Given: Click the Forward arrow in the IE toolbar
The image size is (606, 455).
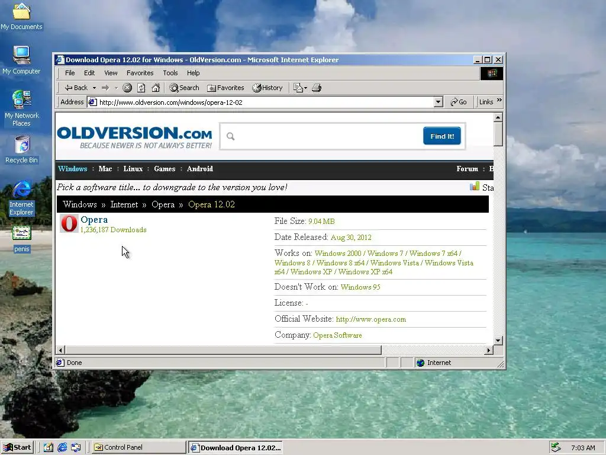Looking at the screenshot, I should point(105,88).
